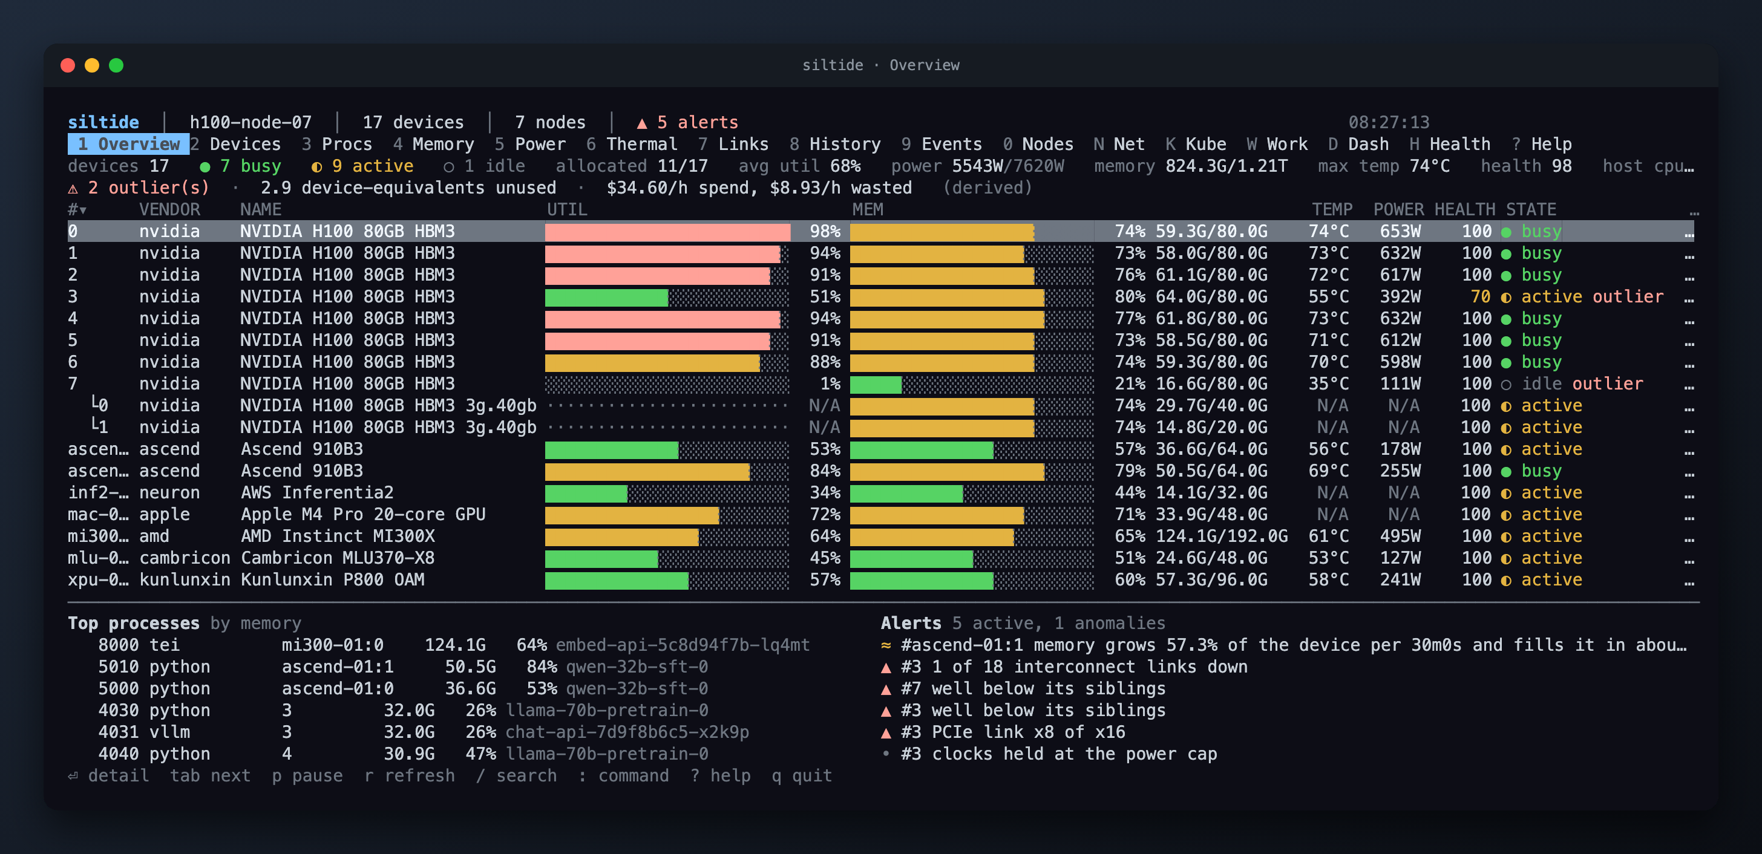Select device row 2 NVIDIA H100

[881, 276]
